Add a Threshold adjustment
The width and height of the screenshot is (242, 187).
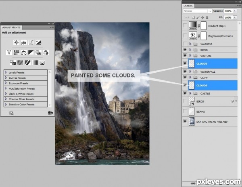[x=27, y=63]
